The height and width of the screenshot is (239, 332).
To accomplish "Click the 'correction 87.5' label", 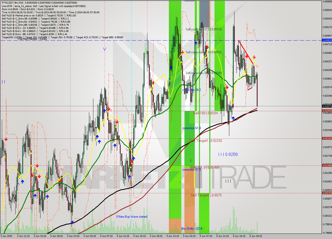I will coord(192,170).
